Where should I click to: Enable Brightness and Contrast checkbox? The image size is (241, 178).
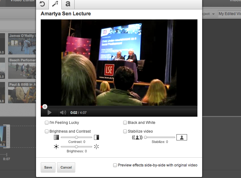pyautogui.click(x=47, y=131)
